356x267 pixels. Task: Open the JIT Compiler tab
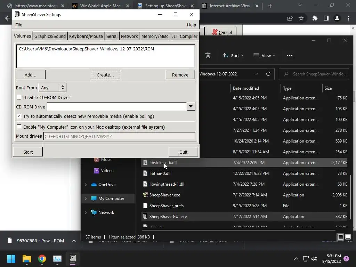click(184, 36)
